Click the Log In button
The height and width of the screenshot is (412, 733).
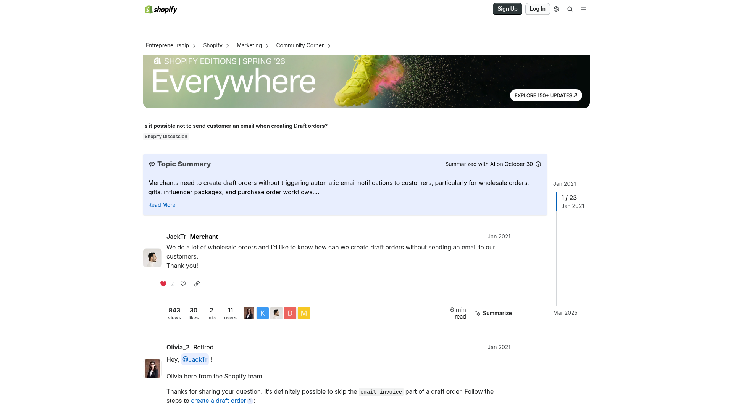tap(538, 9)
